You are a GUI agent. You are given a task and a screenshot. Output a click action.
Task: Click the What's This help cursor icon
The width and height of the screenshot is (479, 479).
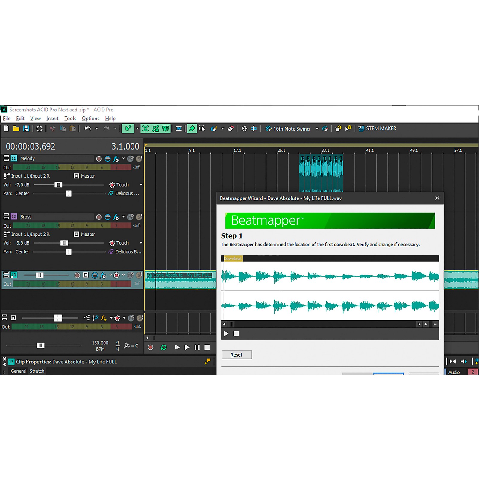pos(348,128)
